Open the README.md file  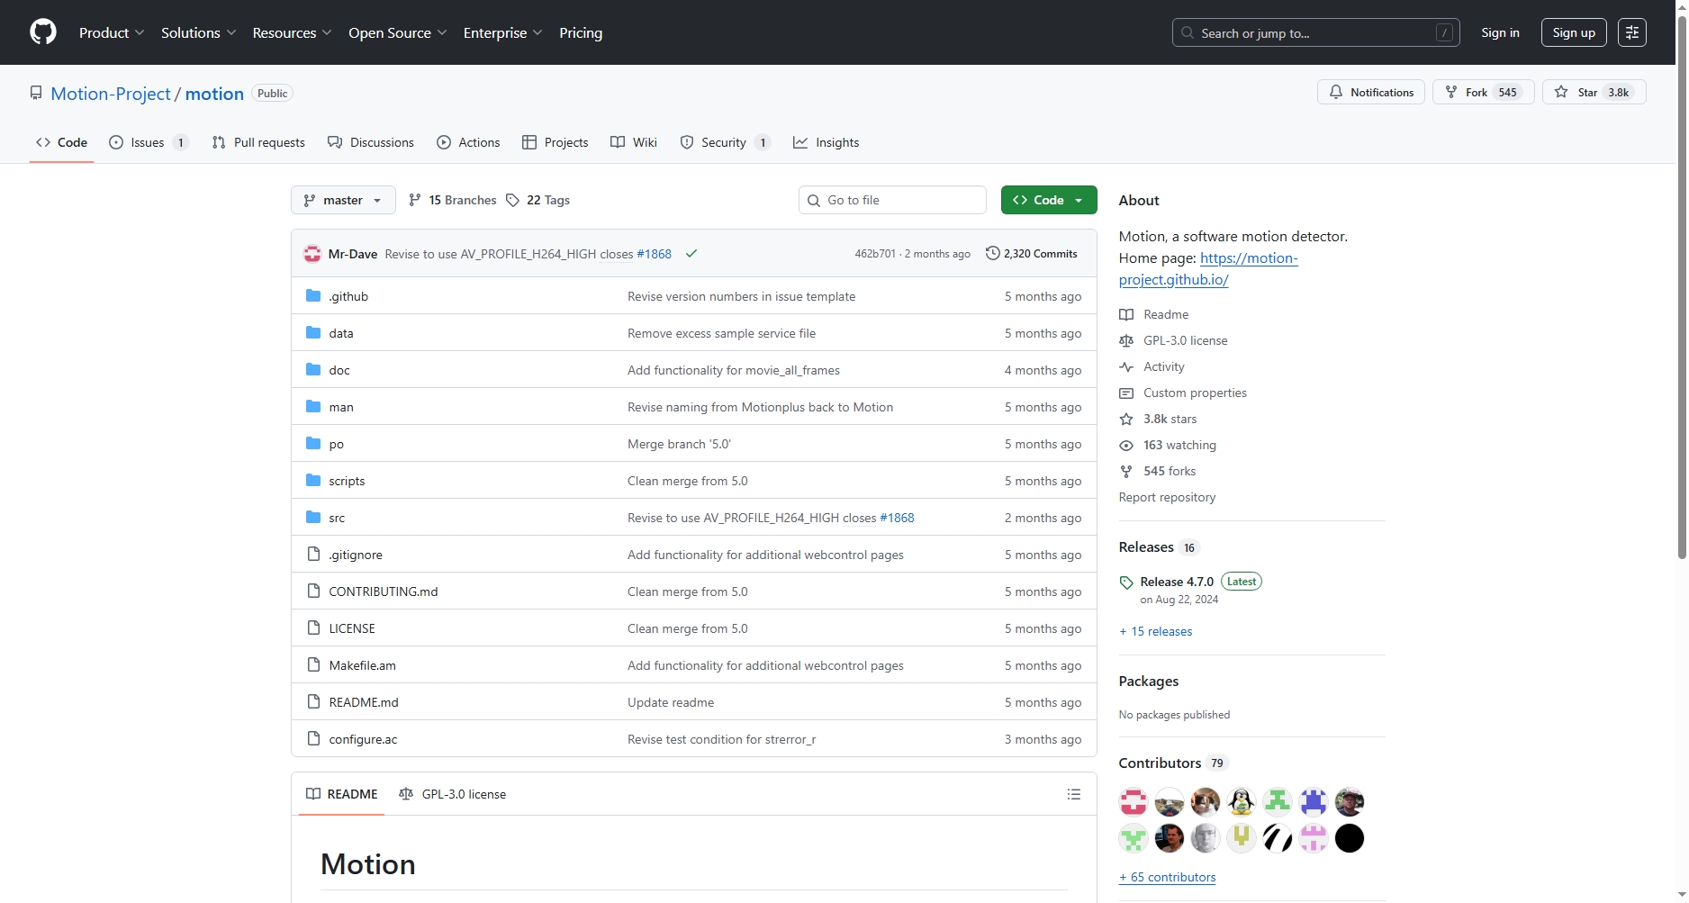point(364,702)
